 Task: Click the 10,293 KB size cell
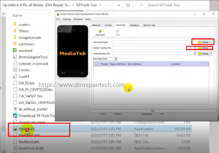[182, 129]
